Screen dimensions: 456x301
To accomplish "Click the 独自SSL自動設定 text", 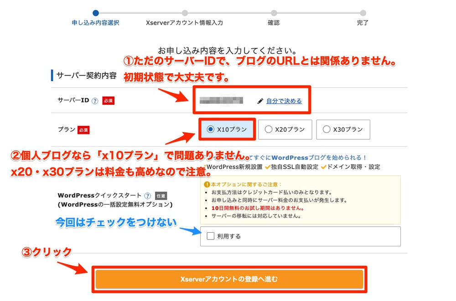I will (x=295, y=167).
